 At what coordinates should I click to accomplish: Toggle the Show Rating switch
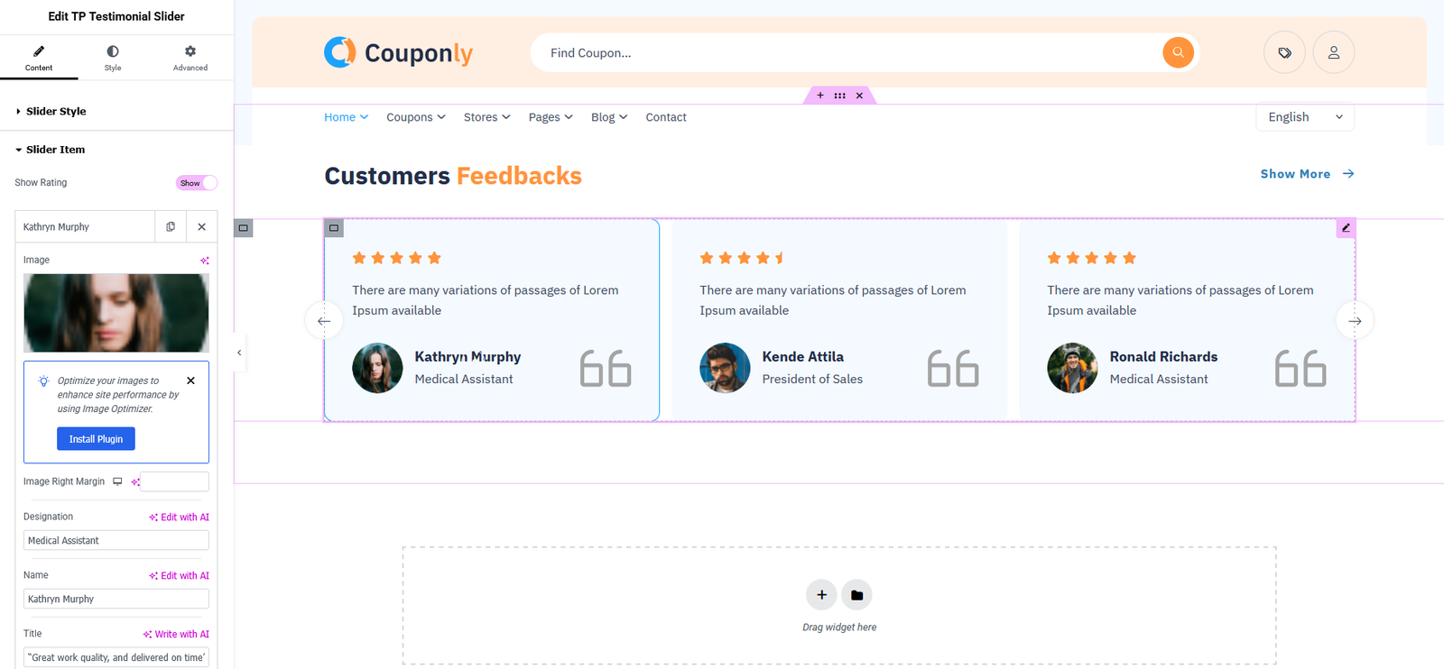pyautogui.click(x=197, y=183)
